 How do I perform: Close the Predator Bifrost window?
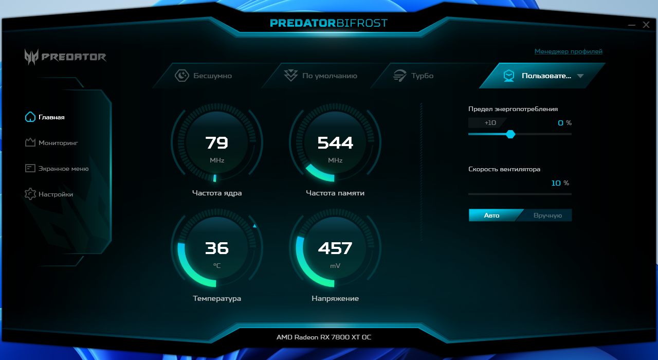coord(646,25)
